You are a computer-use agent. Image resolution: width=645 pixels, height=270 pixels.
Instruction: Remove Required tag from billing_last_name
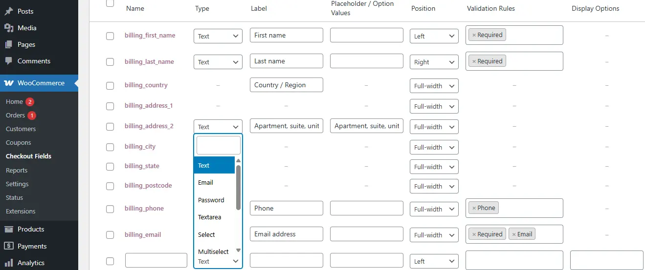click(x=473, y=61)
